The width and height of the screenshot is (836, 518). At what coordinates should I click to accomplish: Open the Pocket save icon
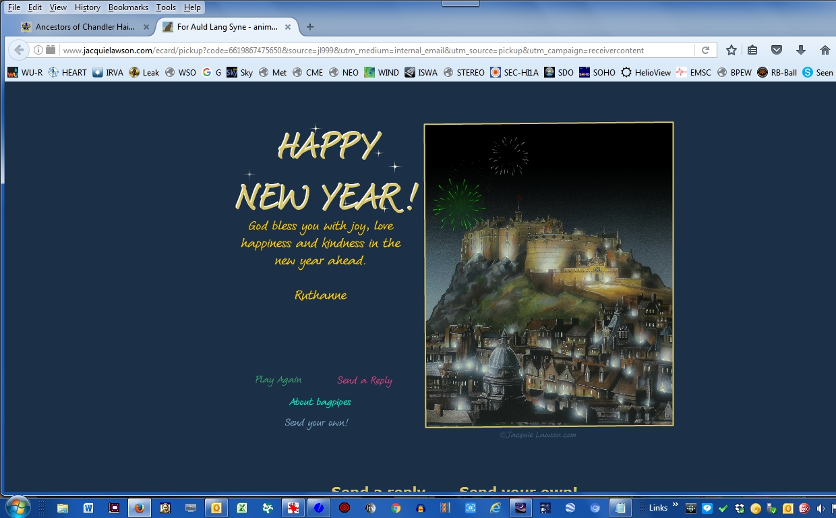tap(777, 50)
